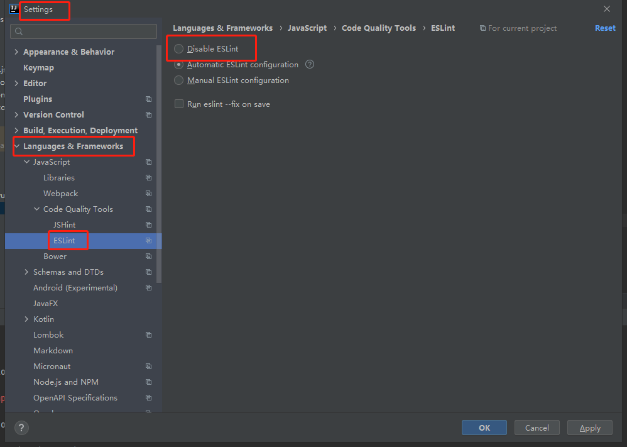Close the Settings dialog
Screen dimensions: 627x447
607,9
